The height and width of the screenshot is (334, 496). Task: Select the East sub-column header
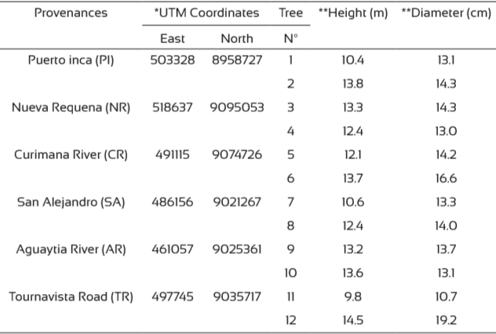pyautogui.click(x=172, y=38)
